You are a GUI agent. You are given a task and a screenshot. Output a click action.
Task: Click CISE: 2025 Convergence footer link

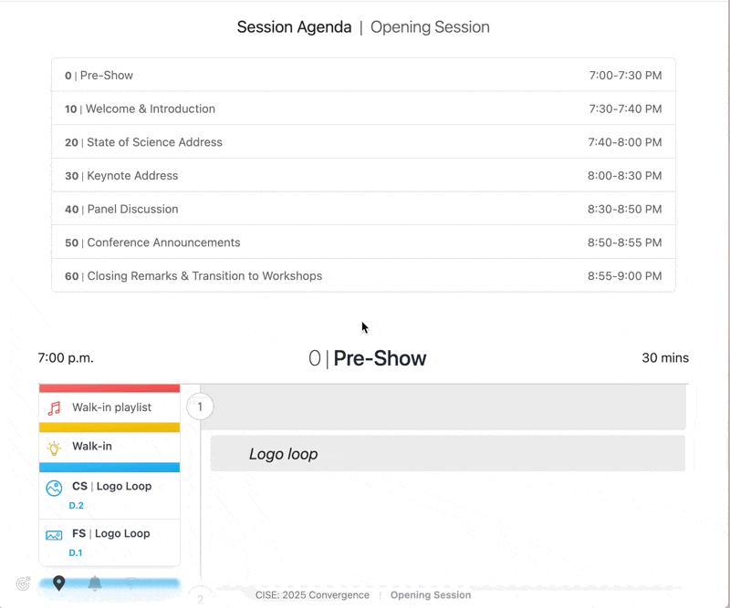(312, 595)
